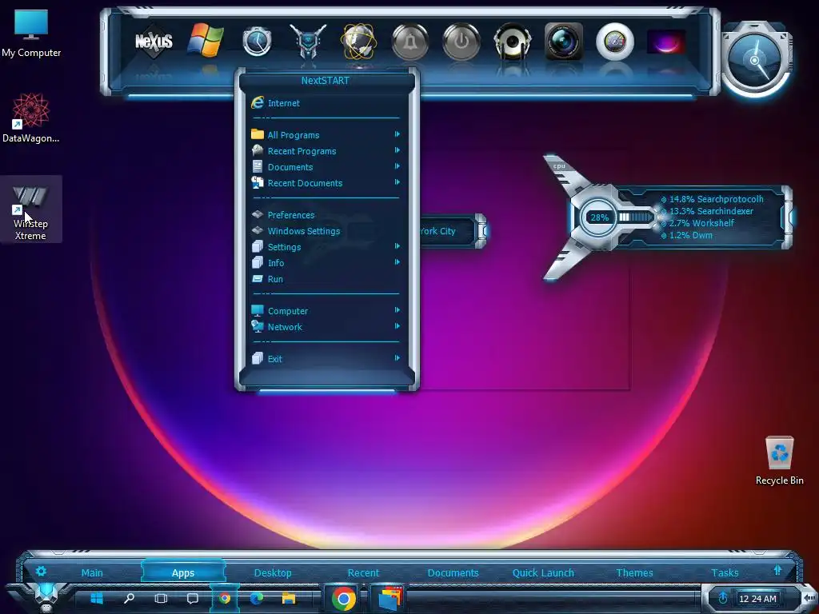Open Preferences from the NextSTART menu
This screenshot has height=614, width=819.
tap(326, 214)
